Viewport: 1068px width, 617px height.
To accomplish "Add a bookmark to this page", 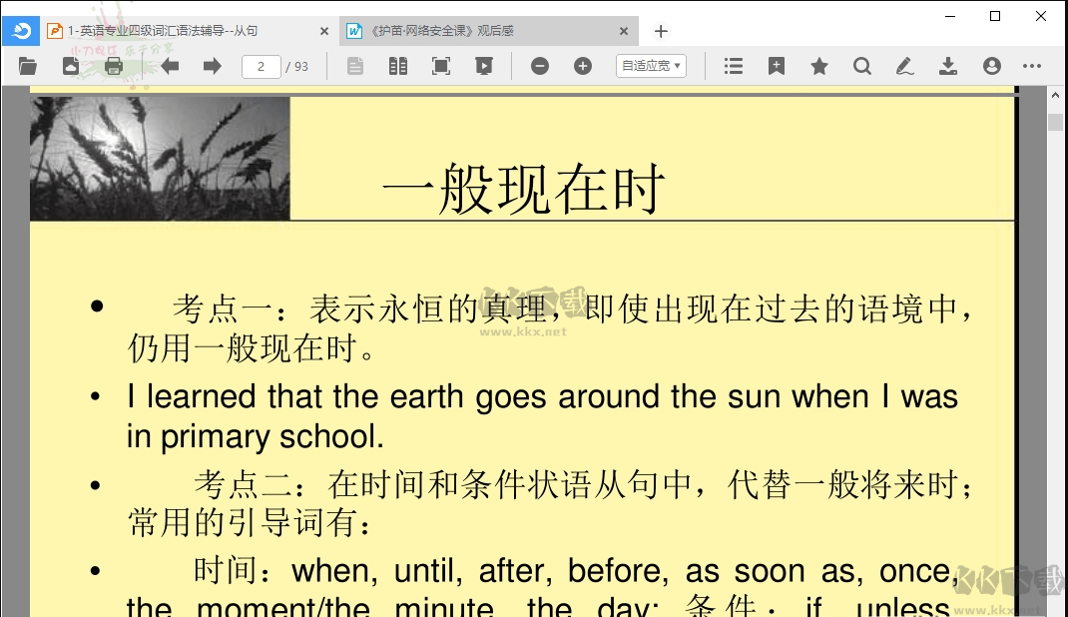I will click(x=776, y=65).
